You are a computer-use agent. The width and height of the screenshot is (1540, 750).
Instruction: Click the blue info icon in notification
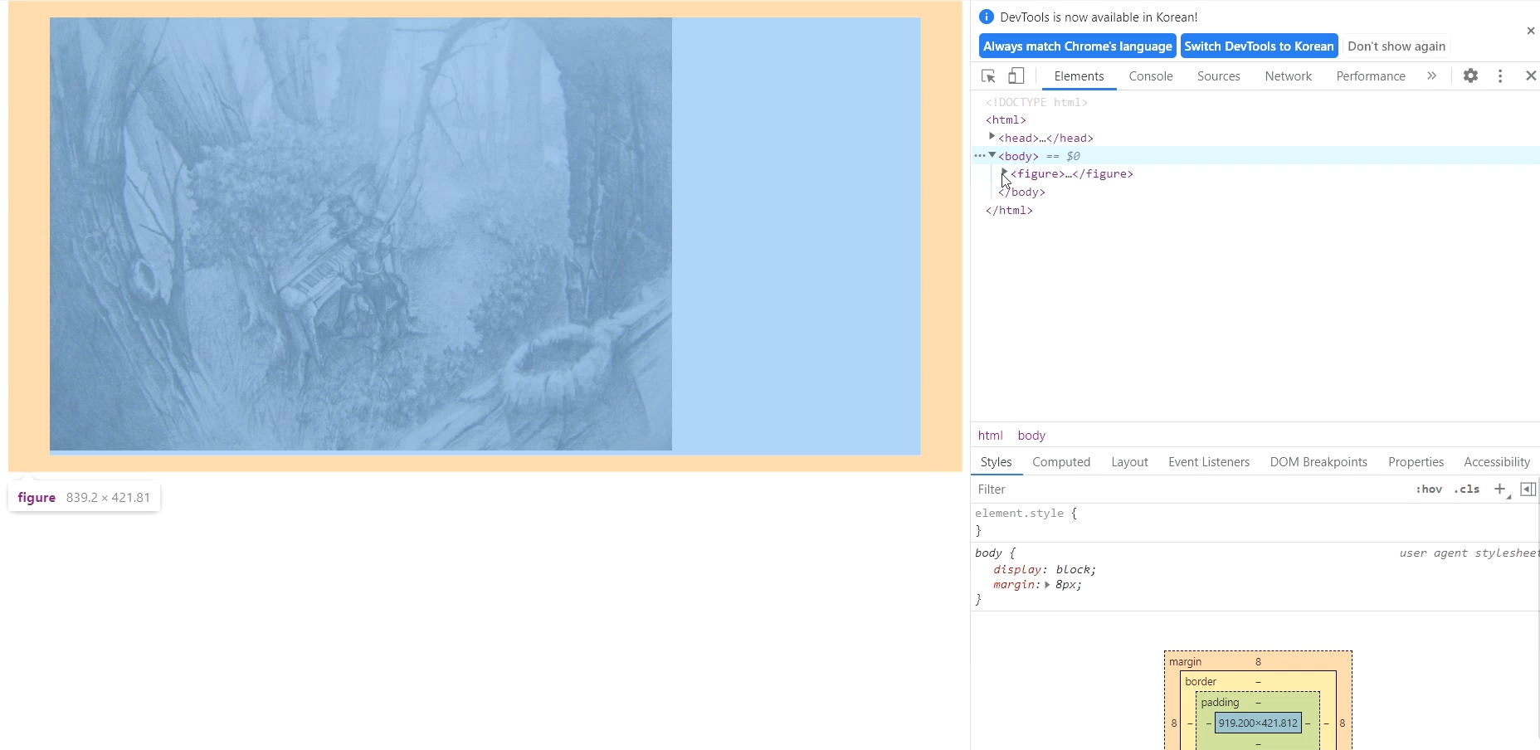coord(987,17)
